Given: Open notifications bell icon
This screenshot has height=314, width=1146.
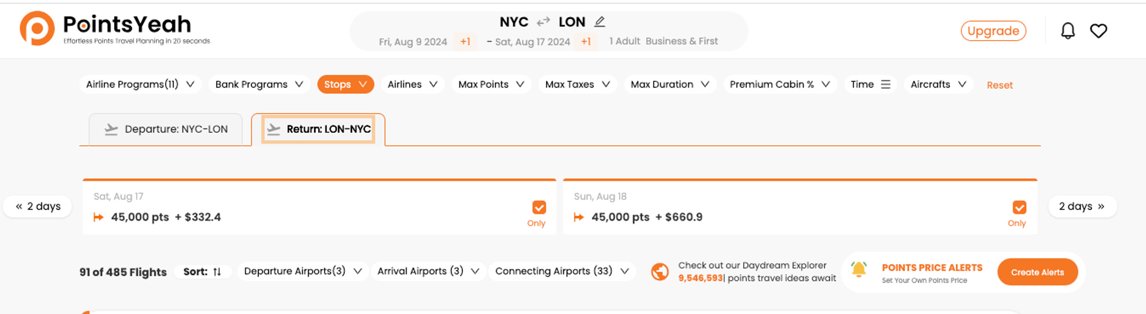Looking at the screenshot, I should (x=1067, y=31).
